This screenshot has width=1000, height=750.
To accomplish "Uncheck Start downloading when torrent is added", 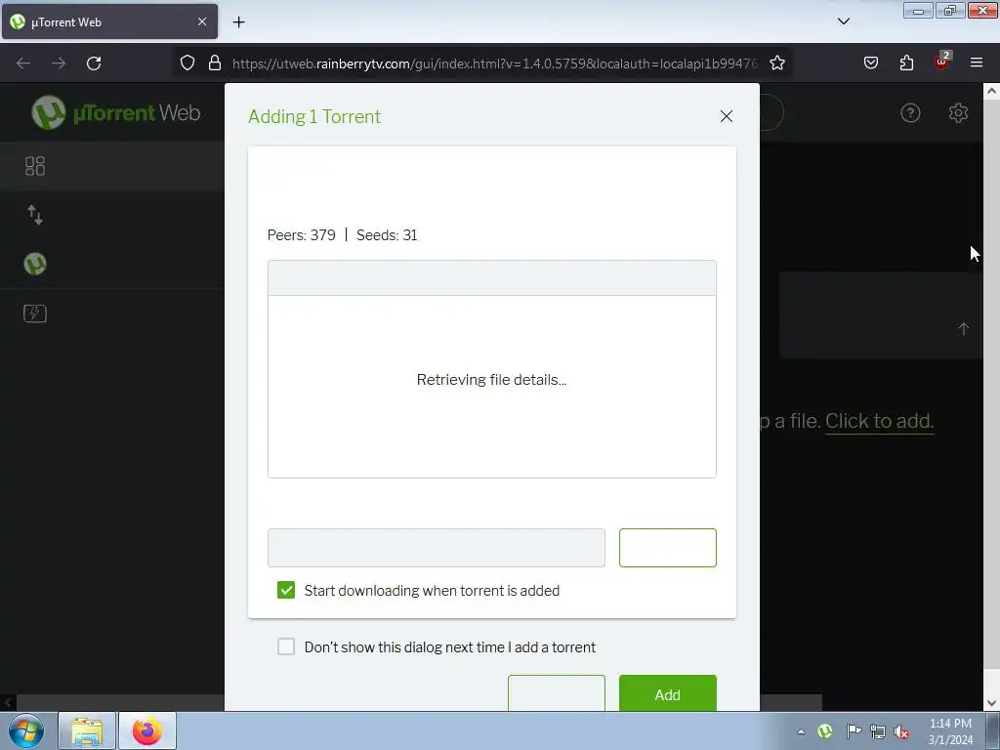I will click(x=286, y=590).
